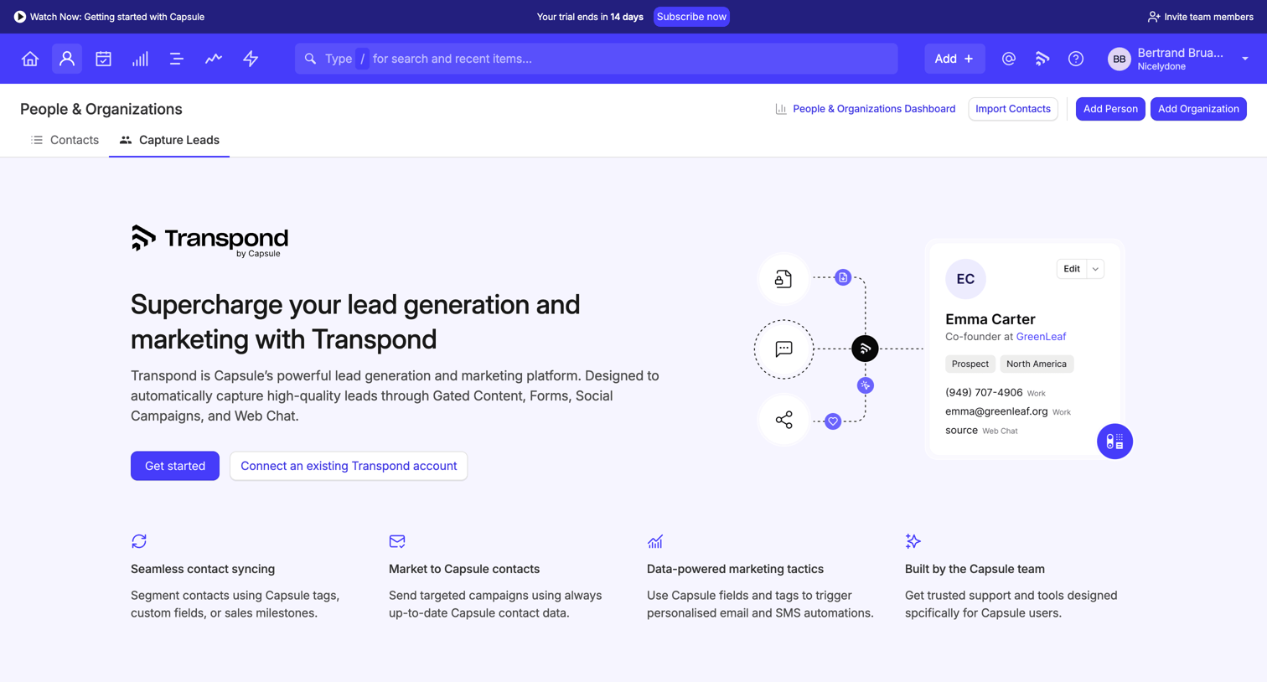
Task: Click the Market to Capsule envelope icon
Action: [397, 541]
